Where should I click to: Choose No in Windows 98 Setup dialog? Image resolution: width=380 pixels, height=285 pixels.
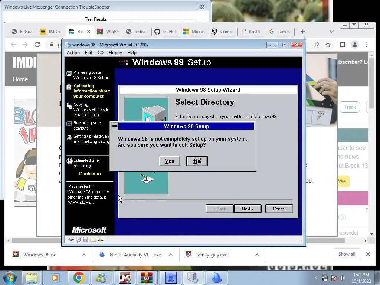(x=197, y=161)
